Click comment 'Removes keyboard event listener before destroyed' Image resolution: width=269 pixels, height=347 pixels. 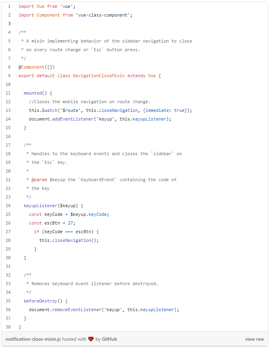point(95,284)
